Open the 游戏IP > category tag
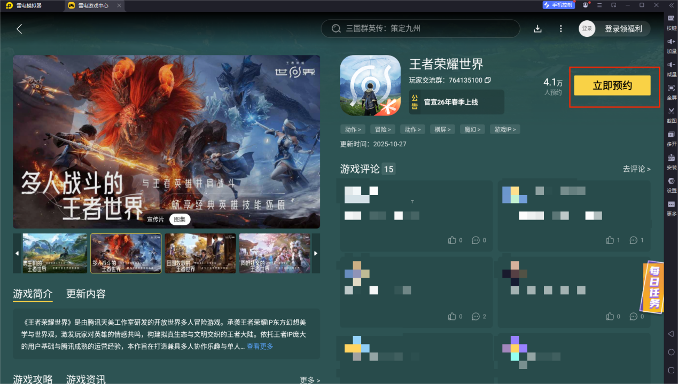 (505, 129)
